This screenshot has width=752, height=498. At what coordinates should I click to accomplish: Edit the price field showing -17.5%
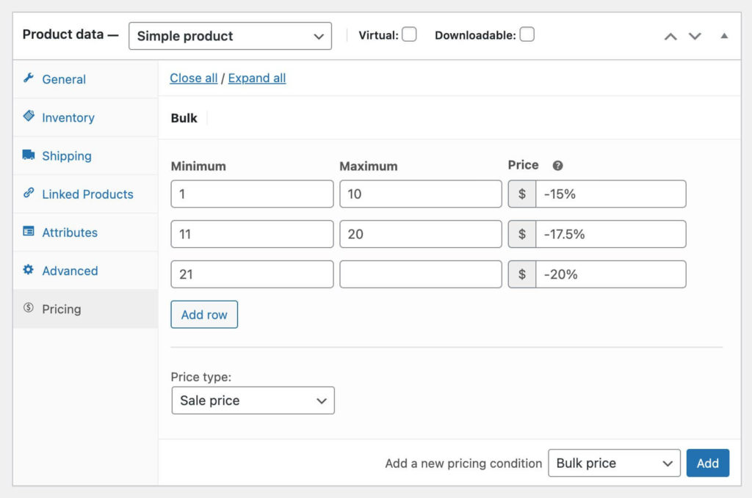610,234
